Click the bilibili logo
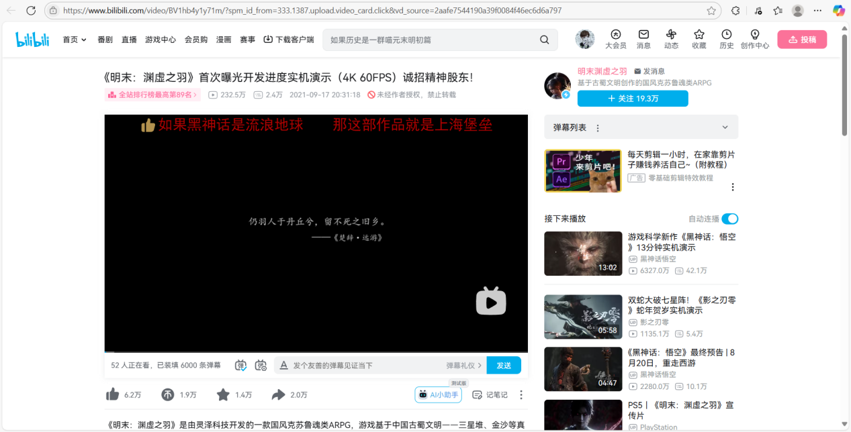 coord(32,40)
